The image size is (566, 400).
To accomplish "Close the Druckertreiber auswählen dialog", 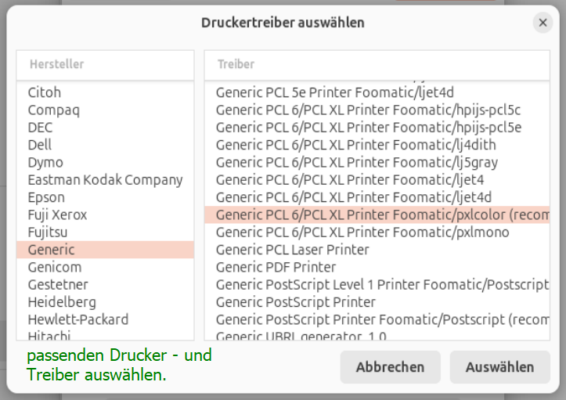I will [543, 23].
